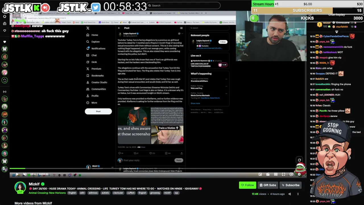This screenshot has width=364, height=205.
Task: Share the tweet via upload icon
Action: pyautogui.click(x=181, y=153)
